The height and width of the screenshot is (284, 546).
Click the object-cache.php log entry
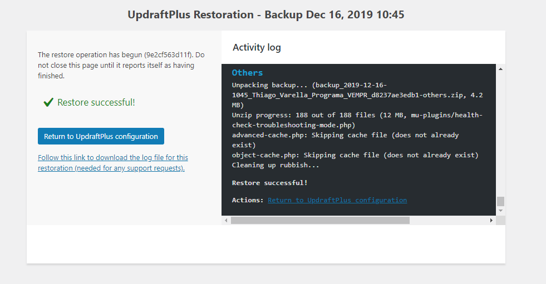coord(355,155)
